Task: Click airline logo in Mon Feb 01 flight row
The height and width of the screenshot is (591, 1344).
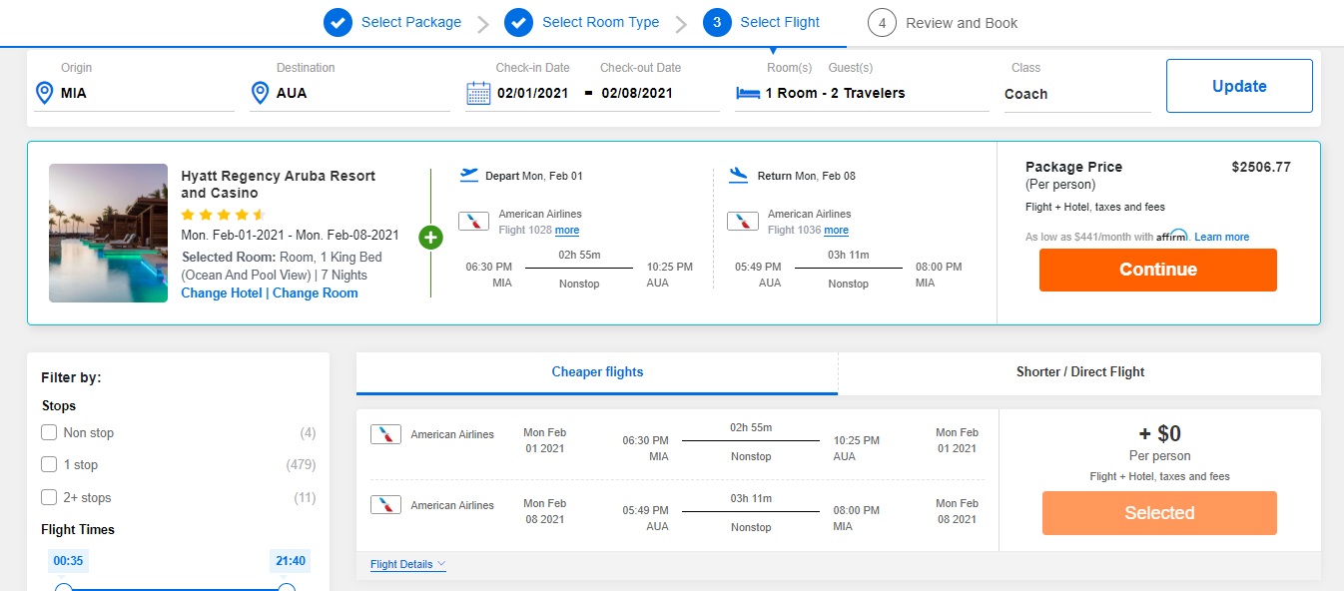Action: click(x=385, y=434)
